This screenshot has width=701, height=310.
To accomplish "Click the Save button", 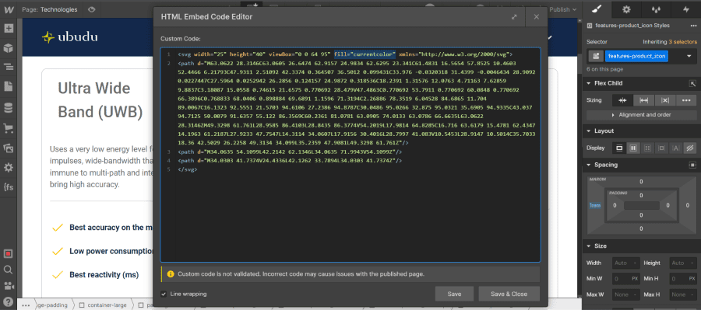I will click(x=454, y=294).
